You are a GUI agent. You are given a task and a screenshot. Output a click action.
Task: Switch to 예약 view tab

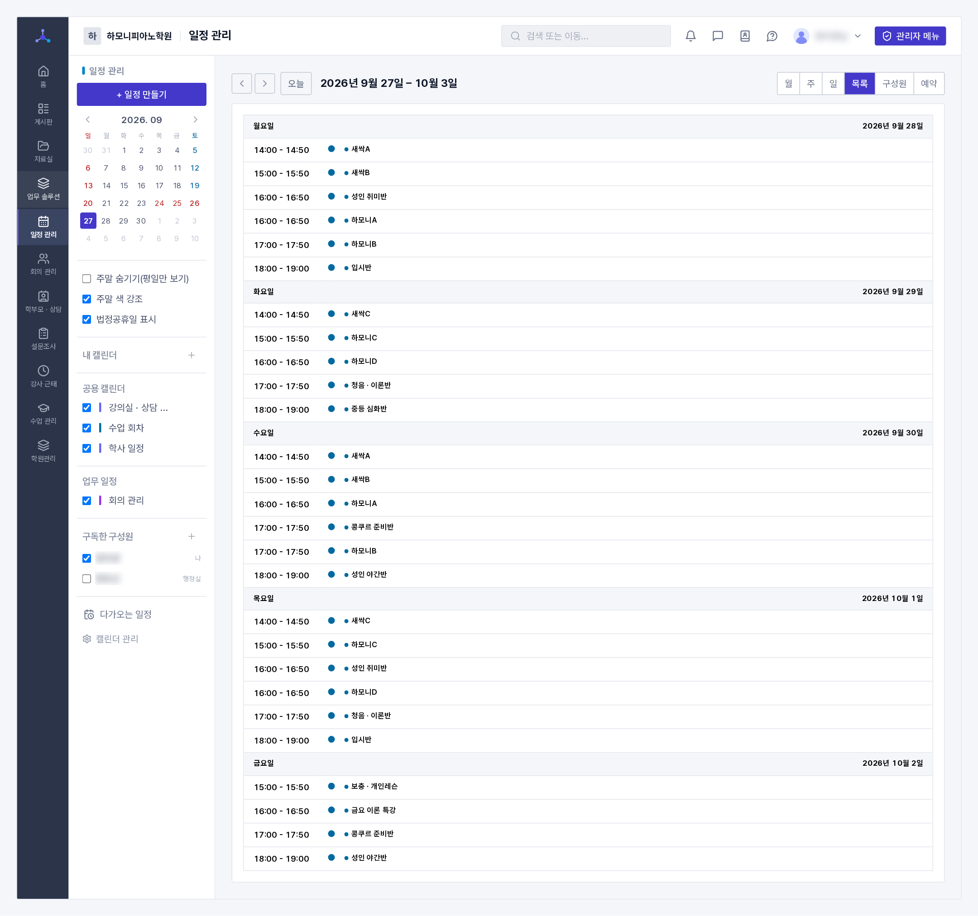tap(929, 84)
